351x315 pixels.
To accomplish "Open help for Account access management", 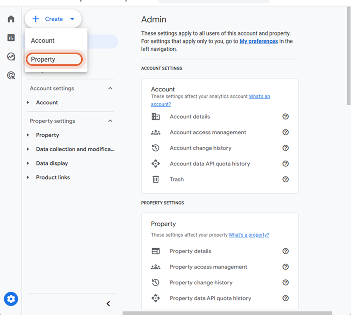I will click(286, 132).
